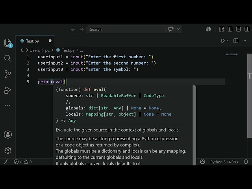This screenshot has height=189, width=252.
Task: Click line 3 userinput3 code
Action: pyautogui.click(x=88, y=69)
